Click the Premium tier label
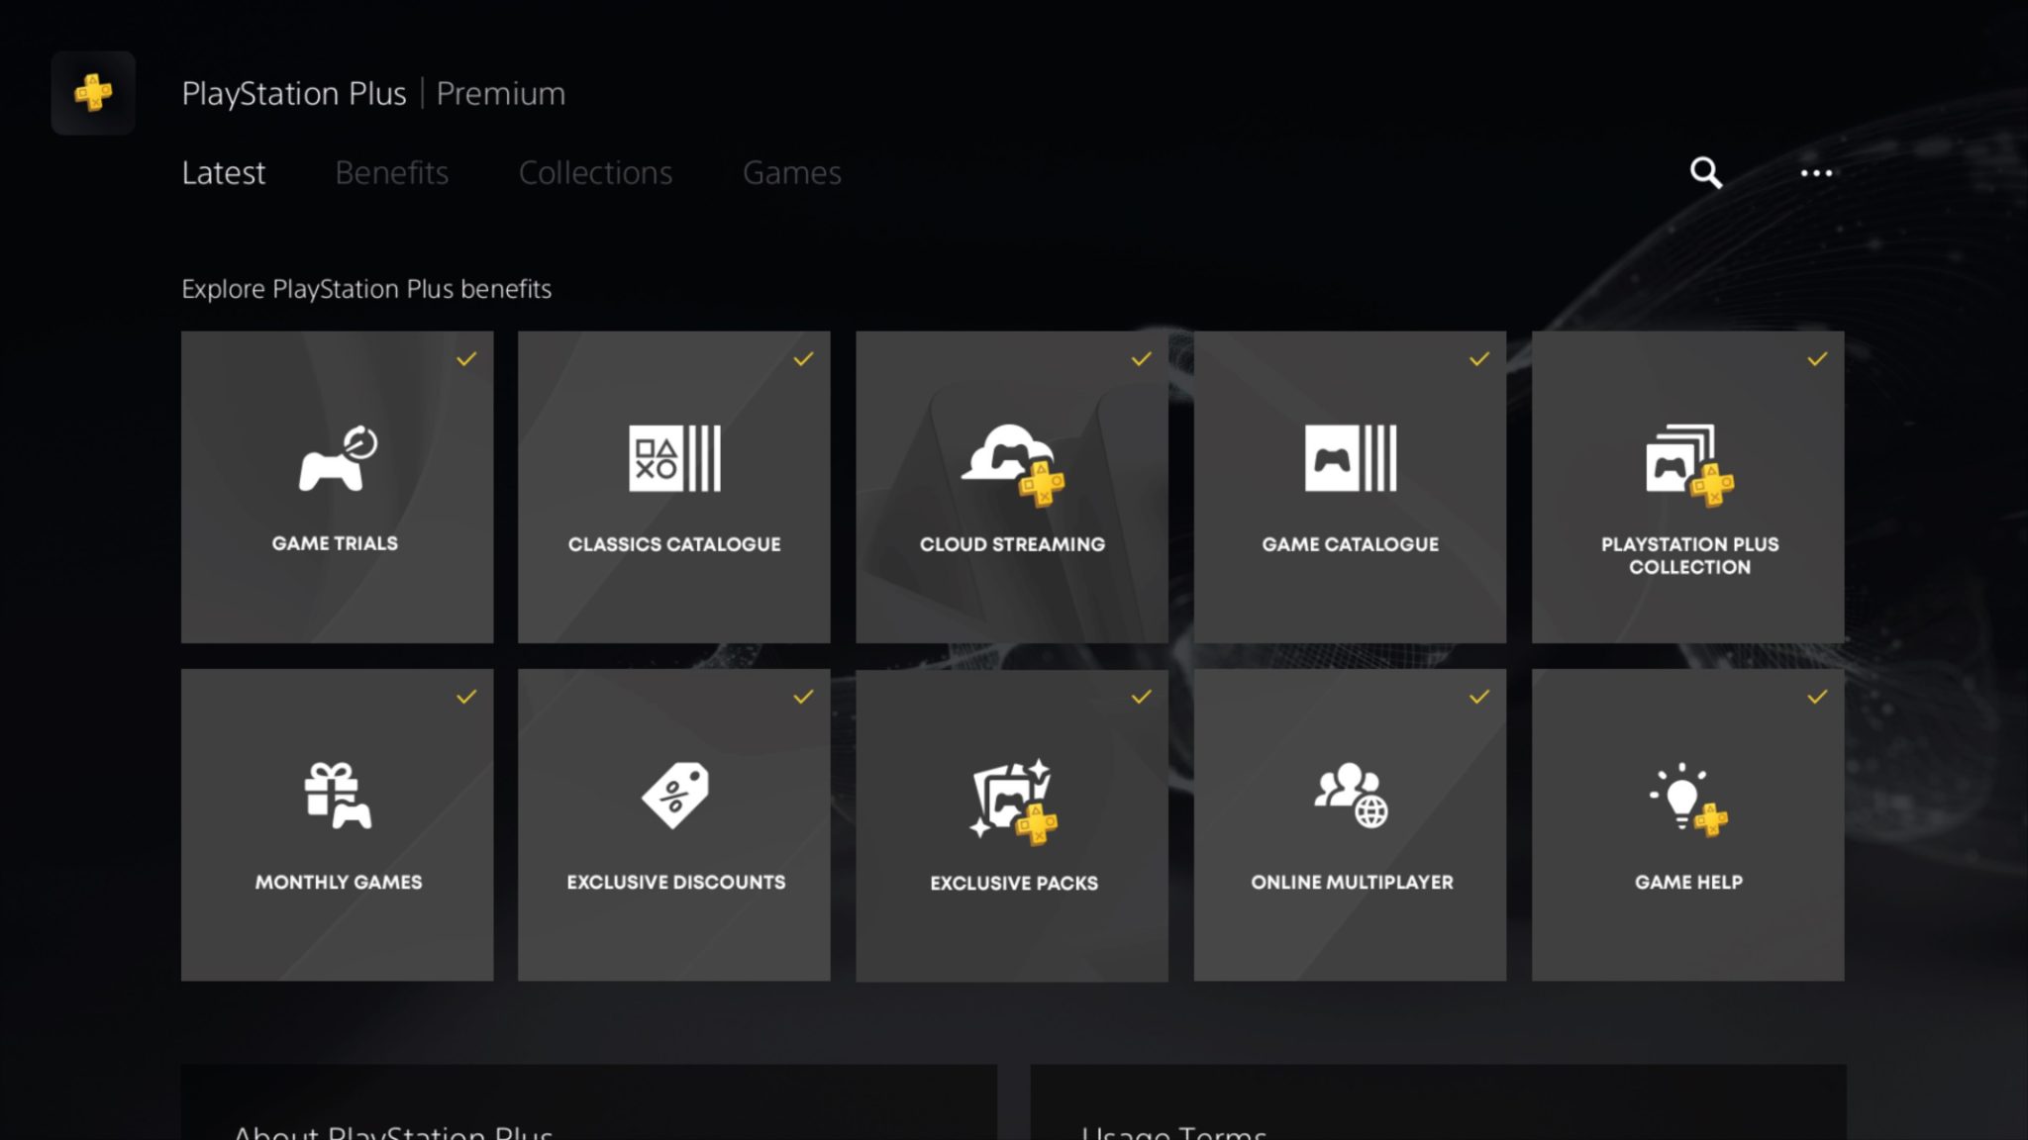This screenshot has width=2028, height=1140. (x=501, y=93)
